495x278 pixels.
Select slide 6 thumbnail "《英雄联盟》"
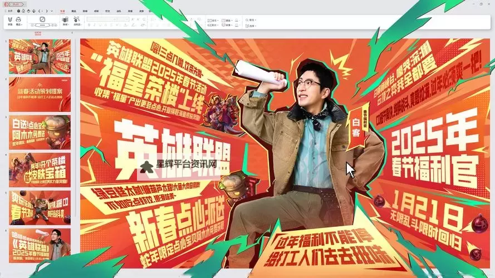40,246
